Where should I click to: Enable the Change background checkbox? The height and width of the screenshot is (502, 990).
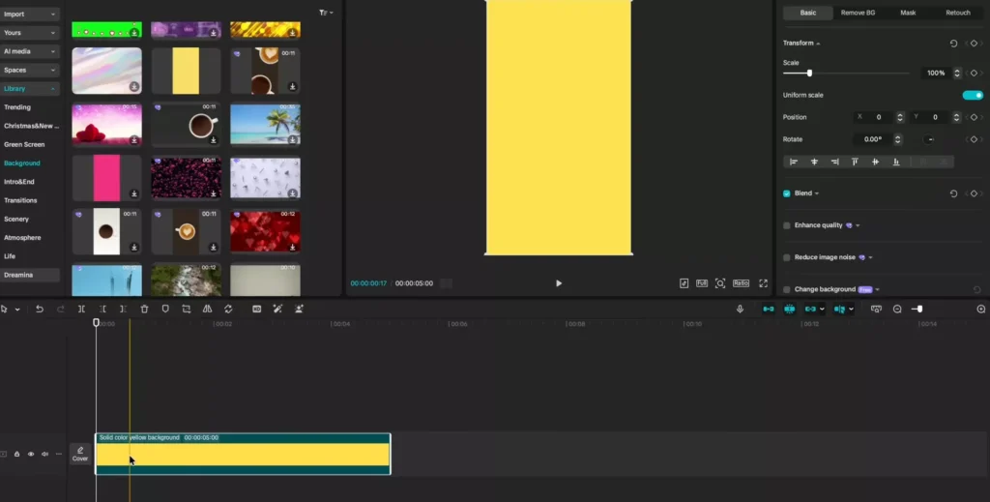787,290
